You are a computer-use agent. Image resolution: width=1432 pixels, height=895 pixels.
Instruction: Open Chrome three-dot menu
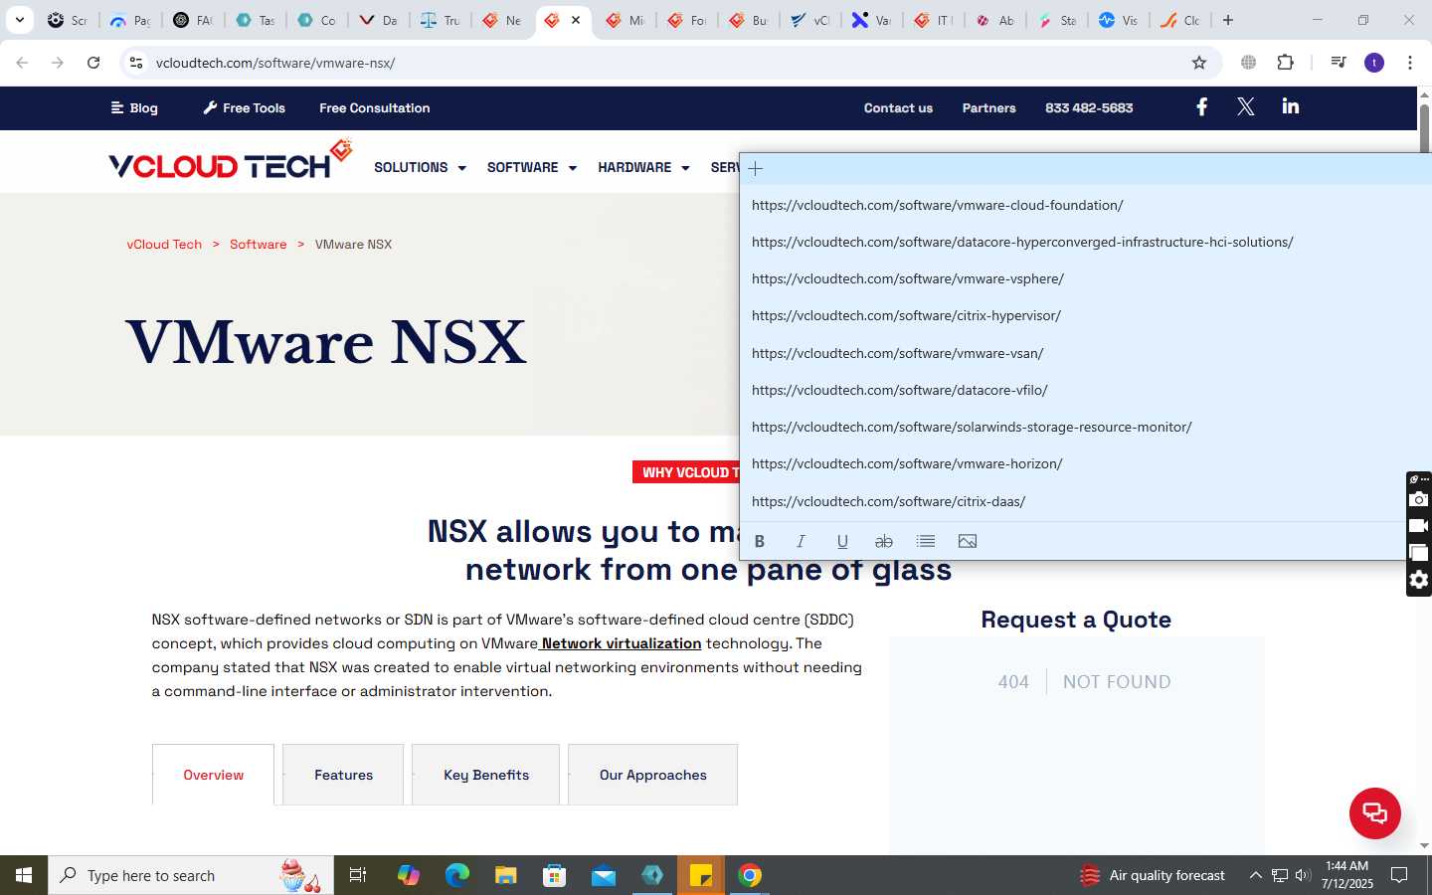pos(1410,63)
